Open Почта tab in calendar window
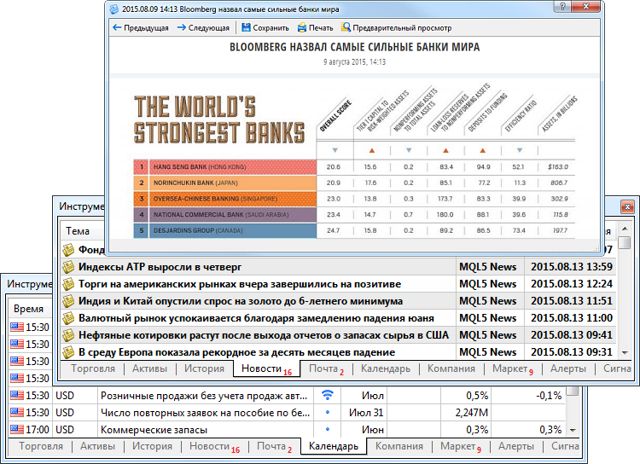 coord(274,446)
